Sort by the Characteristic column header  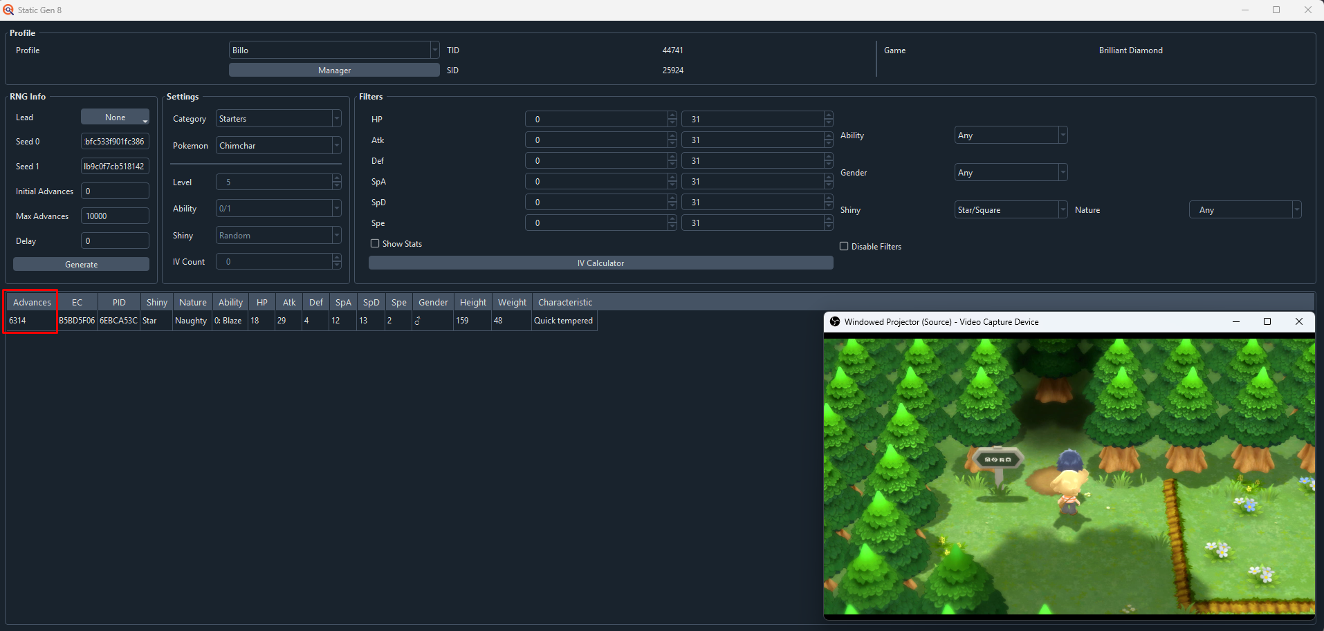tap(564, 302)
